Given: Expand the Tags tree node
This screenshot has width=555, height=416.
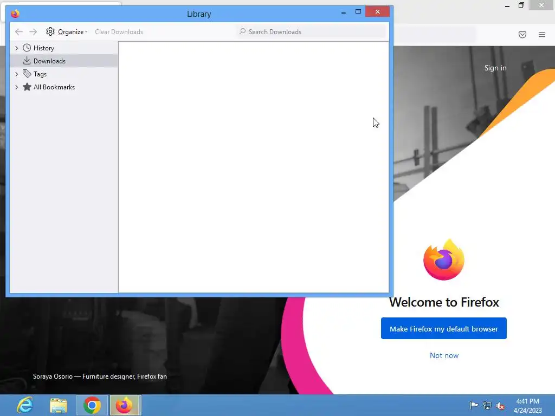Looking at the screenshot, I should pos(16,74).
